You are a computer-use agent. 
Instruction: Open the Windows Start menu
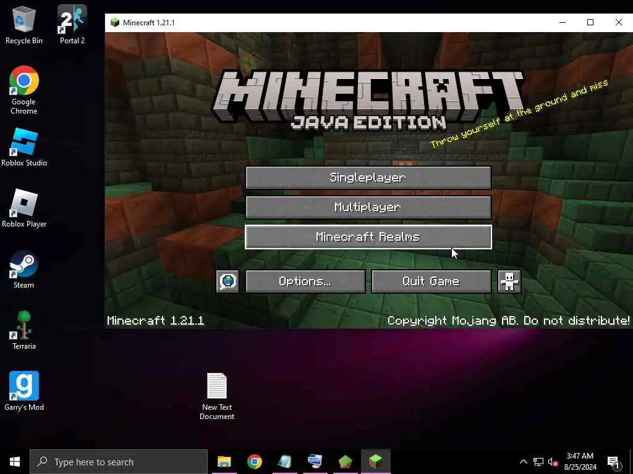[x=15, y=462]
